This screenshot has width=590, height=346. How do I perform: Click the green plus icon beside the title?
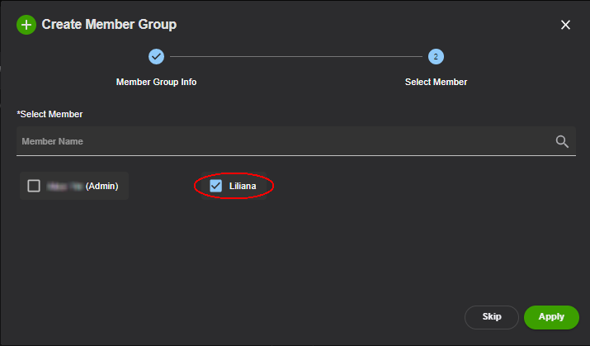pyautogui.click(x=26, y=25)
